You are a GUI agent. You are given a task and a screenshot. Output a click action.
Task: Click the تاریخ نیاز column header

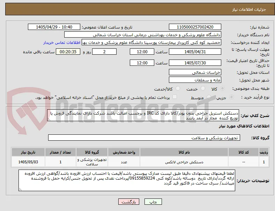(28, 152)
